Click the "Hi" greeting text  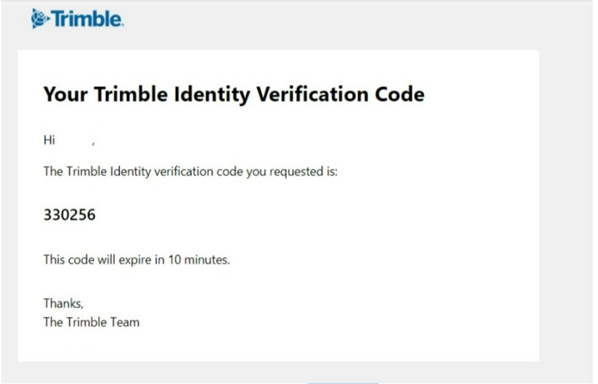coord(49,140)
